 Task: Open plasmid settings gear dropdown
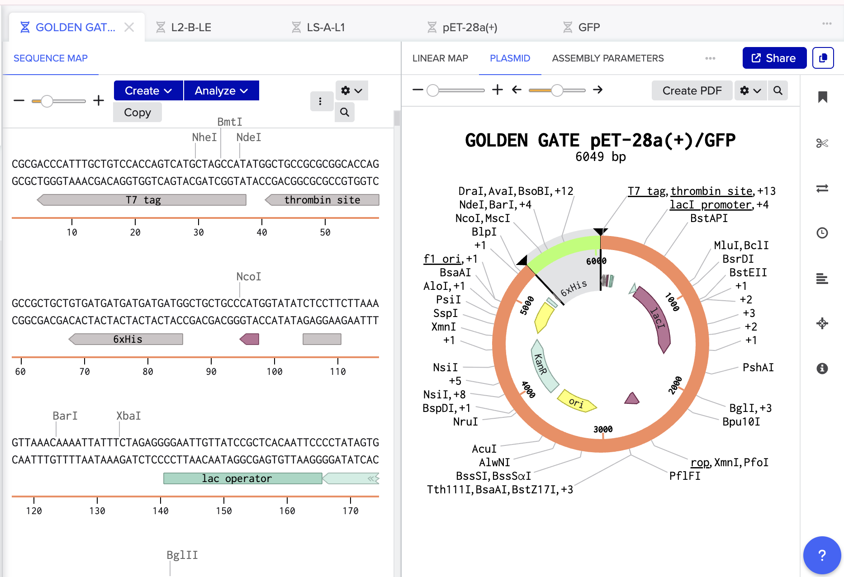pos(750,90)
